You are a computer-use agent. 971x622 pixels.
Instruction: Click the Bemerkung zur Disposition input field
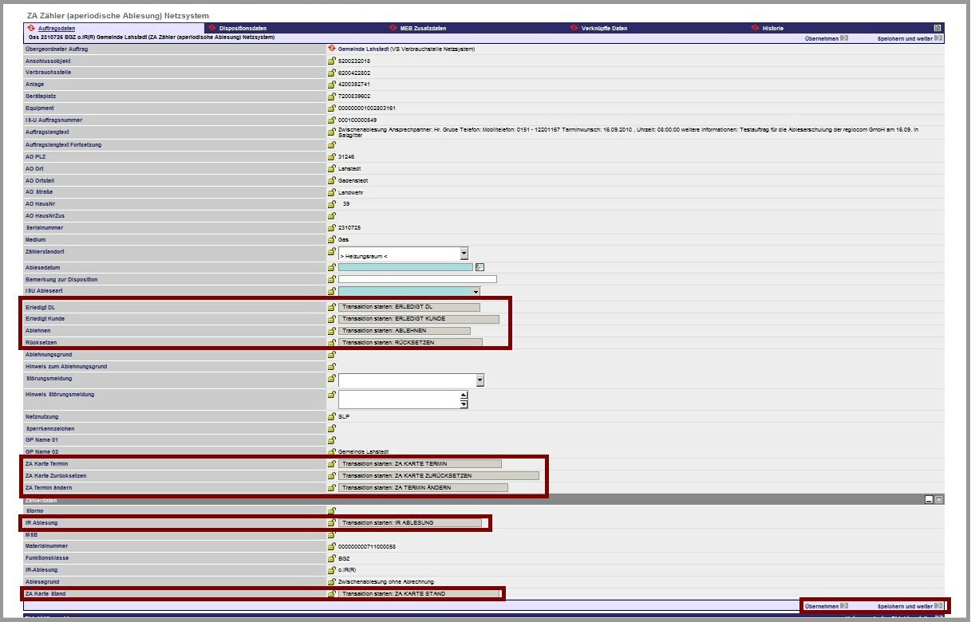pos(416,279)
